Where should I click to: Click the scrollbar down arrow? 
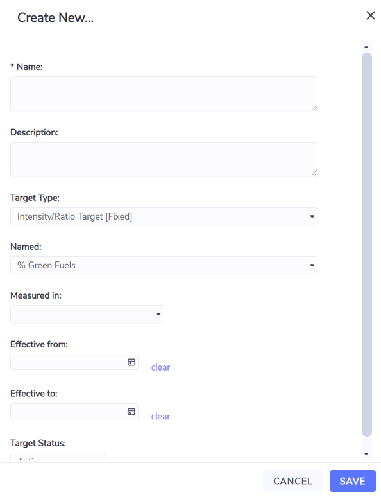pos(366,454)
